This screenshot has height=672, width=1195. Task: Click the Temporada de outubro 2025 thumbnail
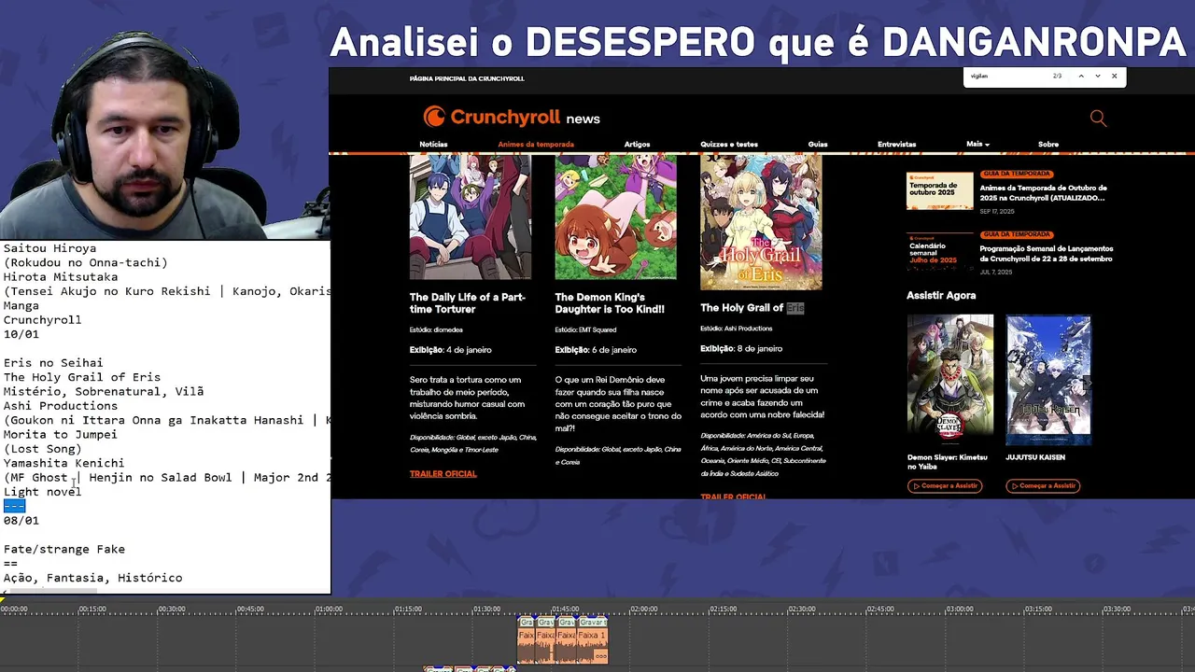pyautogui.click(x=939, y=190)
